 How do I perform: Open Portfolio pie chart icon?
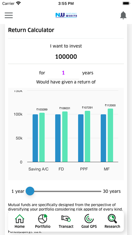click(43, 219)
